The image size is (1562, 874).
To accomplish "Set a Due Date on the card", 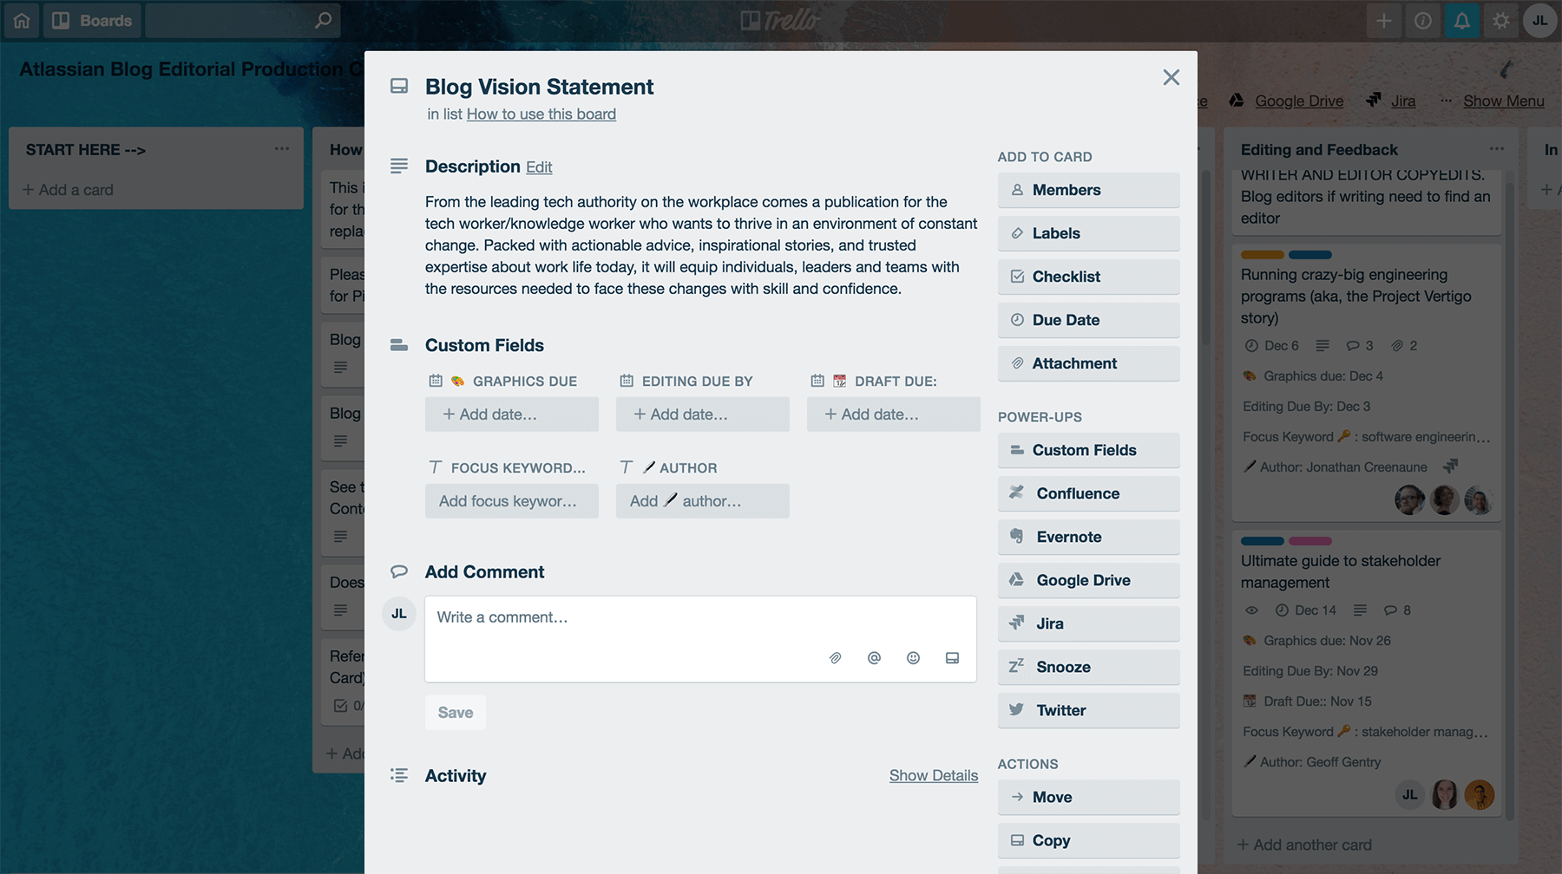I will [1089, 320].
